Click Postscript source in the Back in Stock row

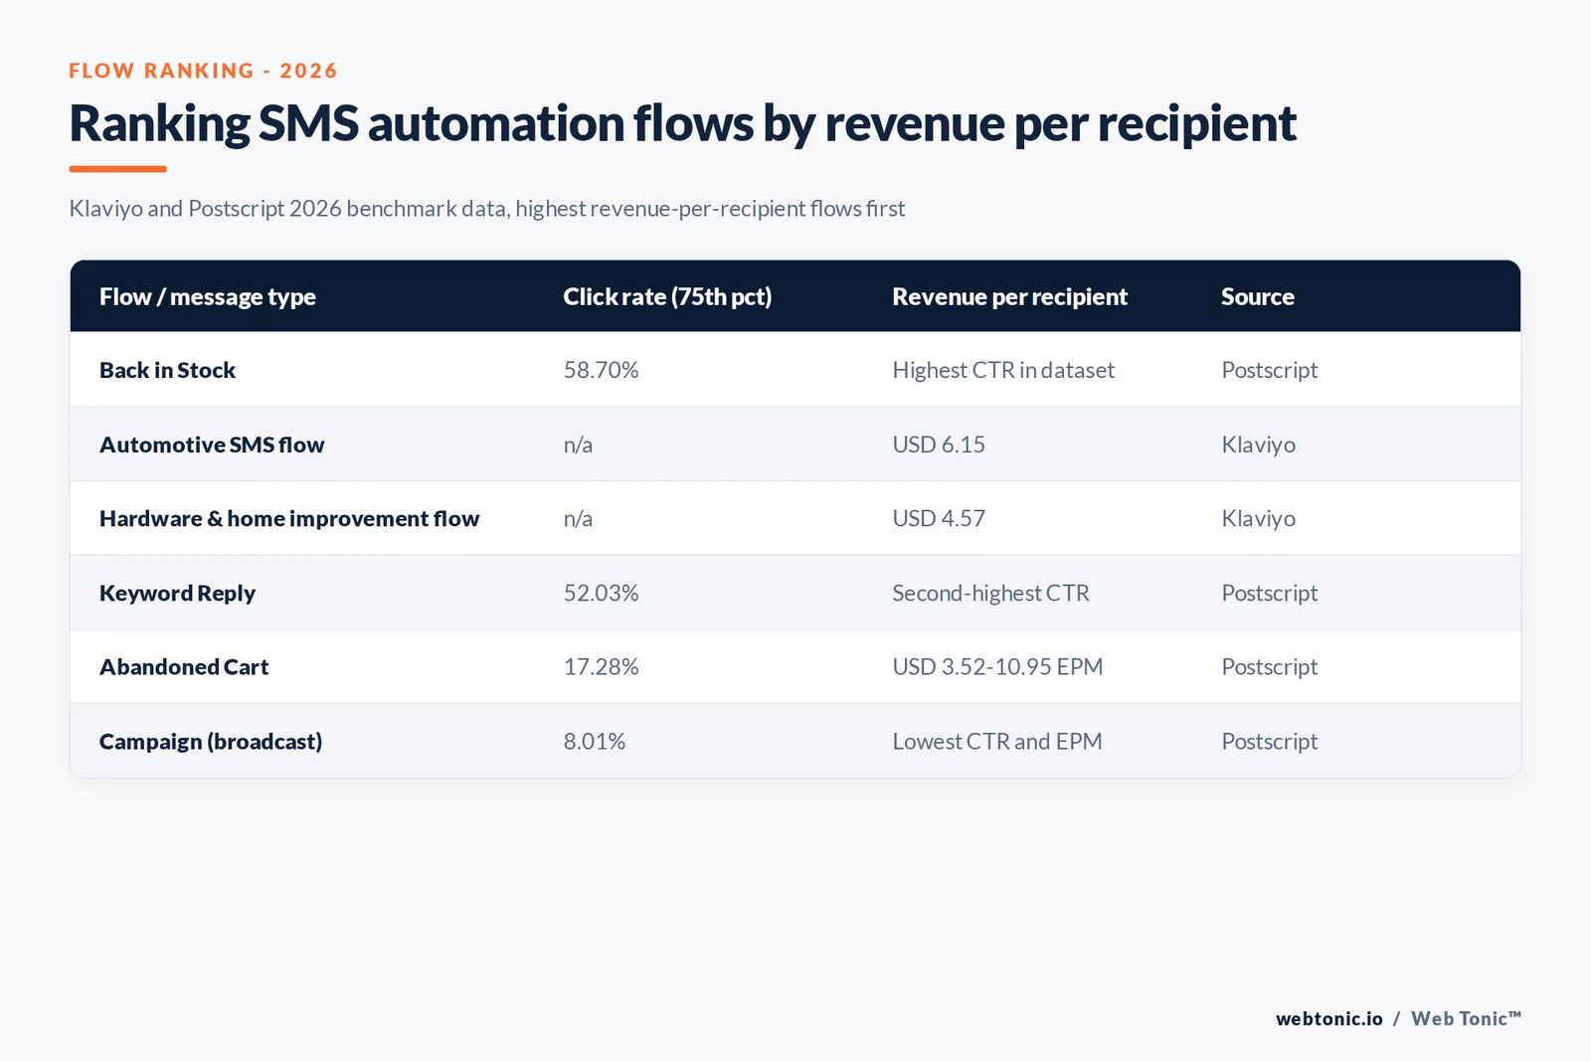[1269, 370]
